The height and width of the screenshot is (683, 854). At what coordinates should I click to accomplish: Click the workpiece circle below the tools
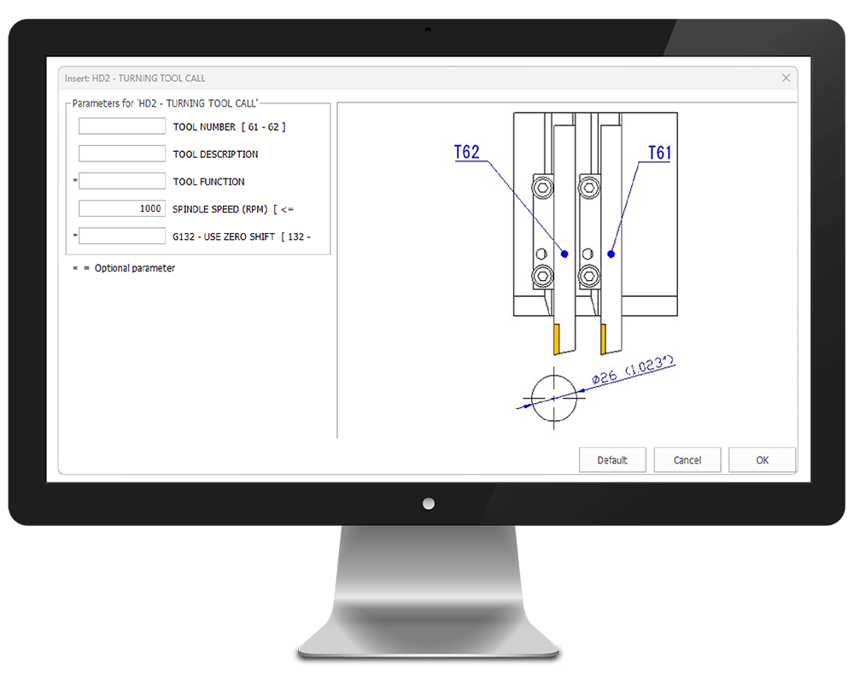point(553,397)
